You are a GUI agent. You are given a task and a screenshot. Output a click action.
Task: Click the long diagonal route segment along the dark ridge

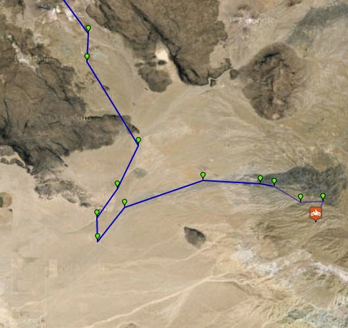[x=113, y=103]
